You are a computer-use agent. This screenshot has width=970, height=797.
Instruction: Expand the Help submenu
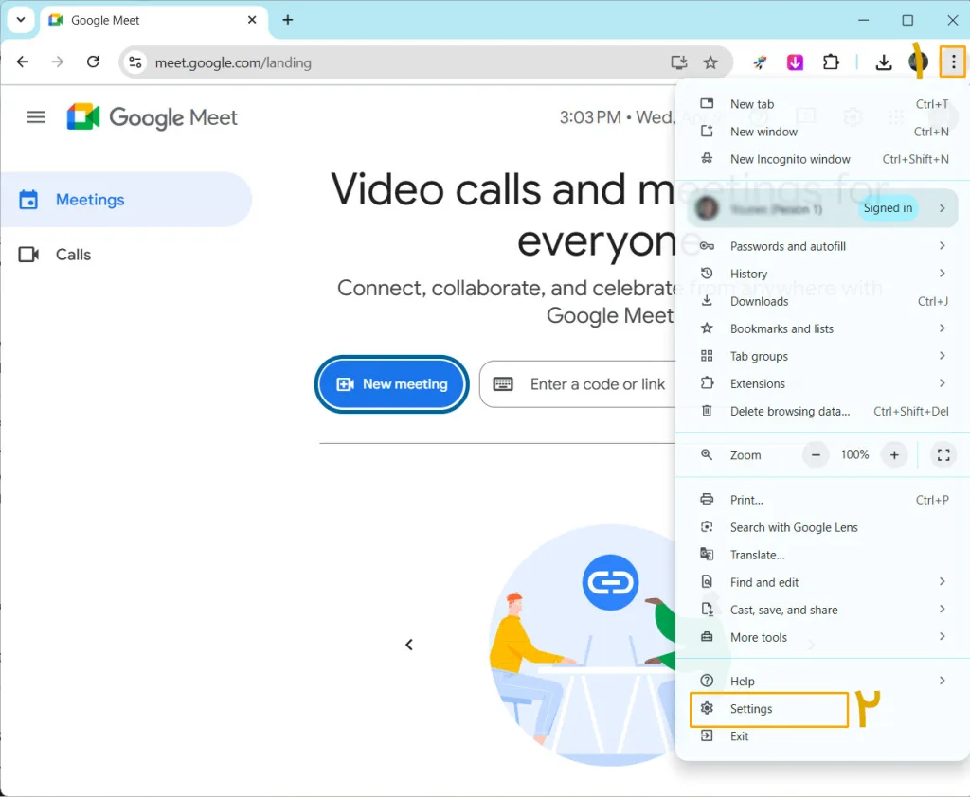tap(823, 681)
